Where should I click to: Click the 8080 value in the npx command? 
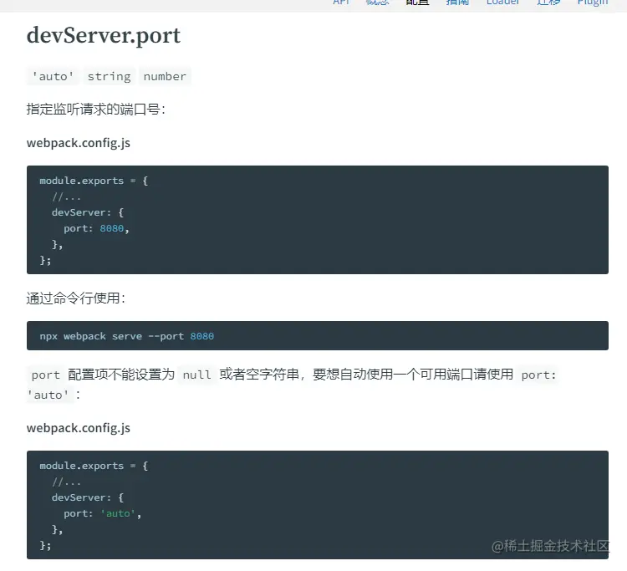(201, 336)
